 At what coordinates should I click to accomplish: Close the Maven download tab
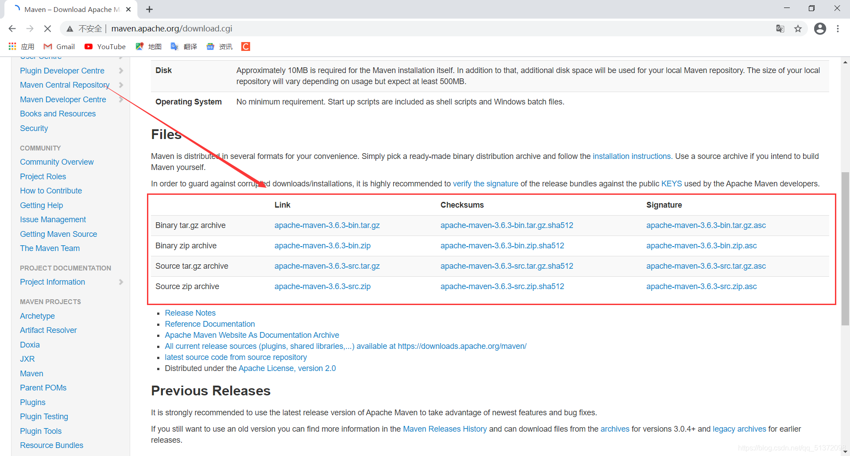[x=128, y=9]
